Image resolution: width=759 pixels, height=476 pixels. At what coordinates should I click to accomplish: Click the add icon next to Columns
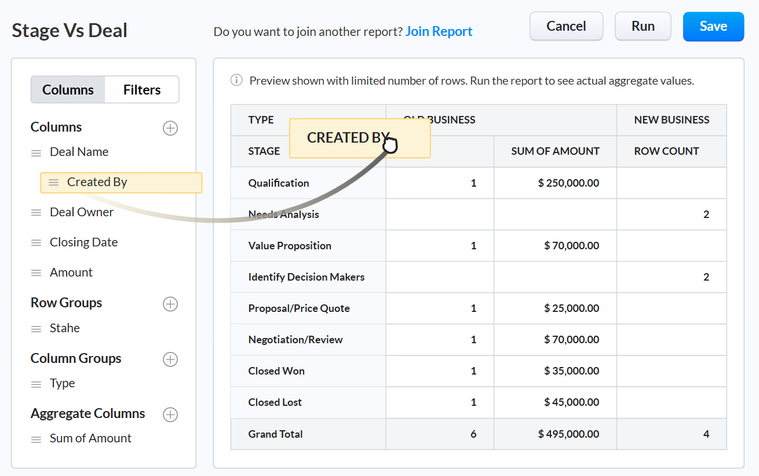tap(170, 128)
